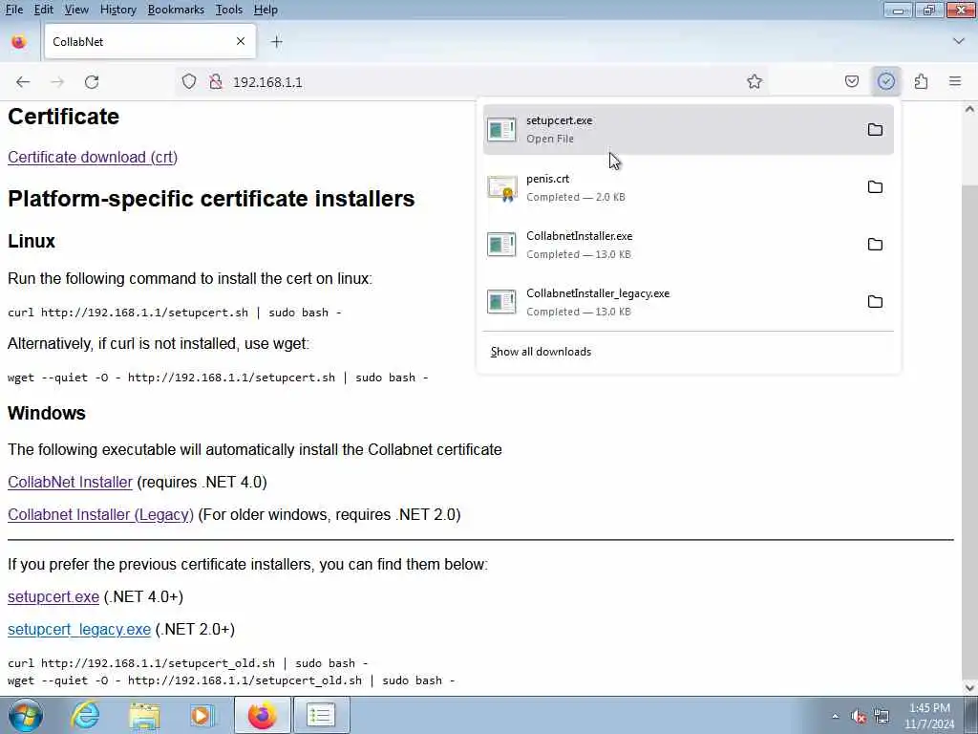The image size is (978, 734).
Task: Show penis.crt in its containing folder
Action: tap(875, 186)
